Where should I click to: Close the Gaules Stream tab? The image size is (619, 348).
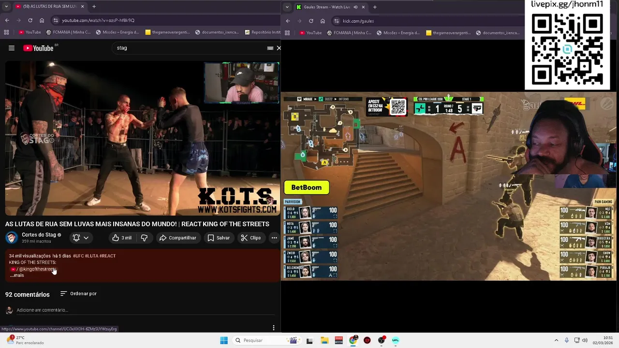[363, 7]
